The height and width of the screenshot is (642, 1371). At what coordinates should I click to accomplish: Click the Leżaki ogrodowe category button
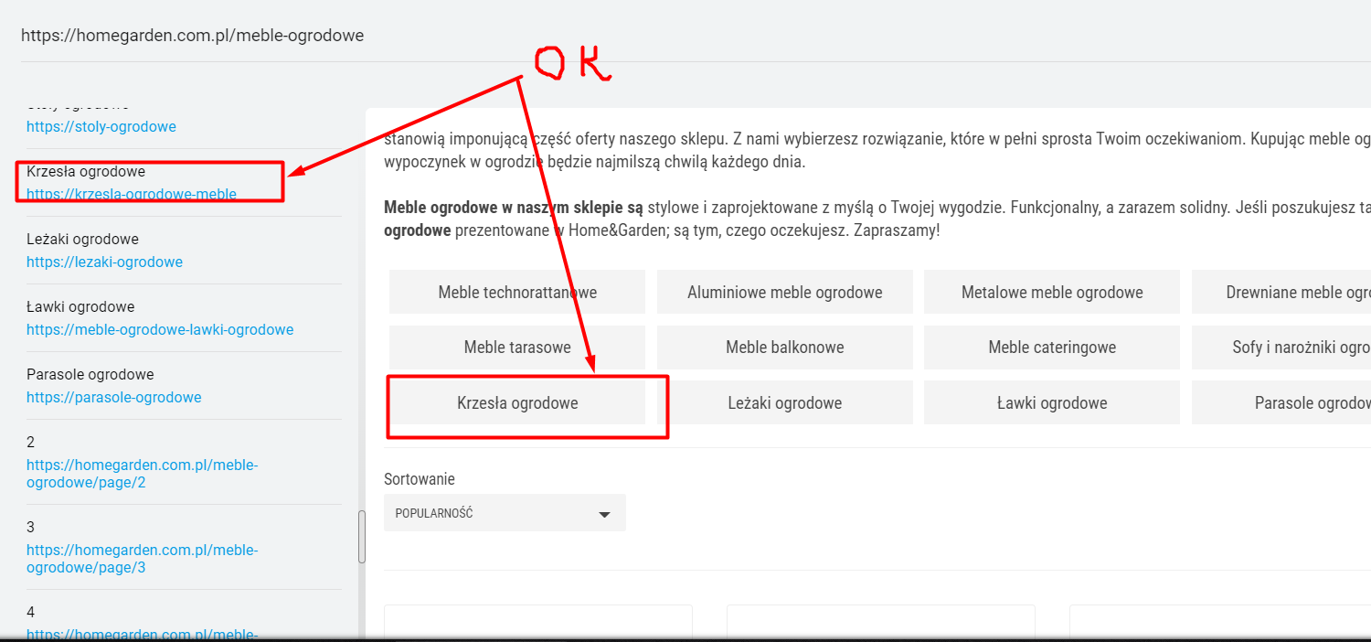785,402
